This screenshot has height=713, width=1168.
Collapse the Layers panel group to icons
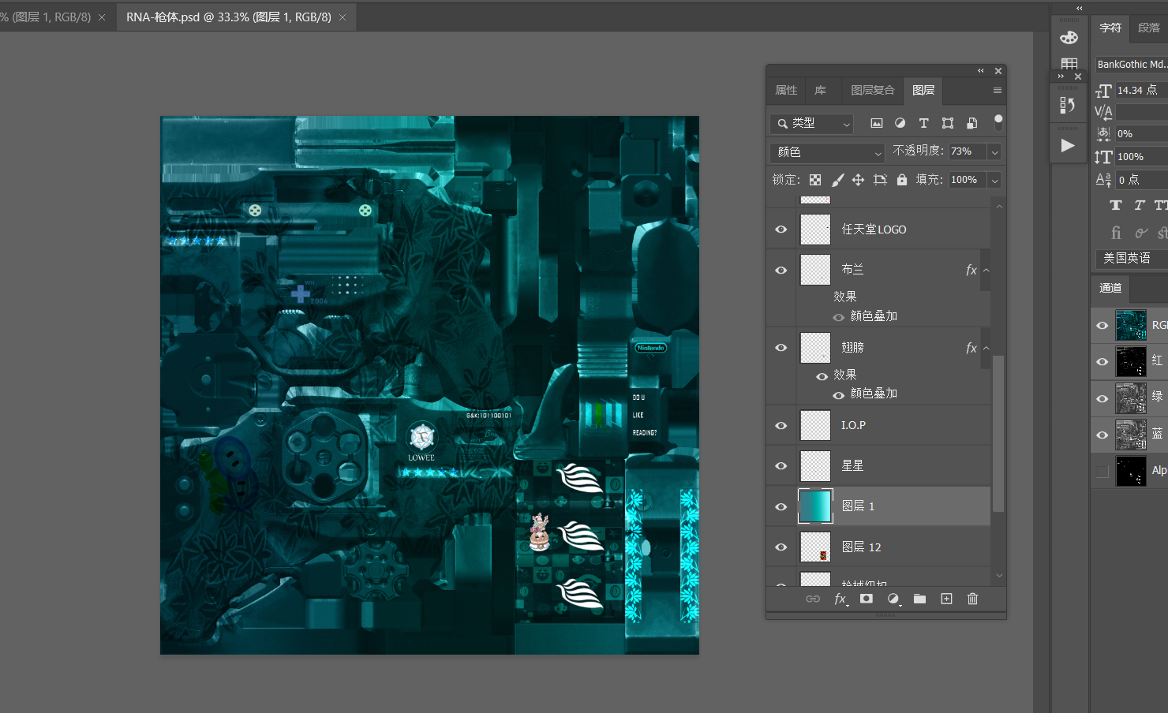pyautogui.click(x=981, y=71)
